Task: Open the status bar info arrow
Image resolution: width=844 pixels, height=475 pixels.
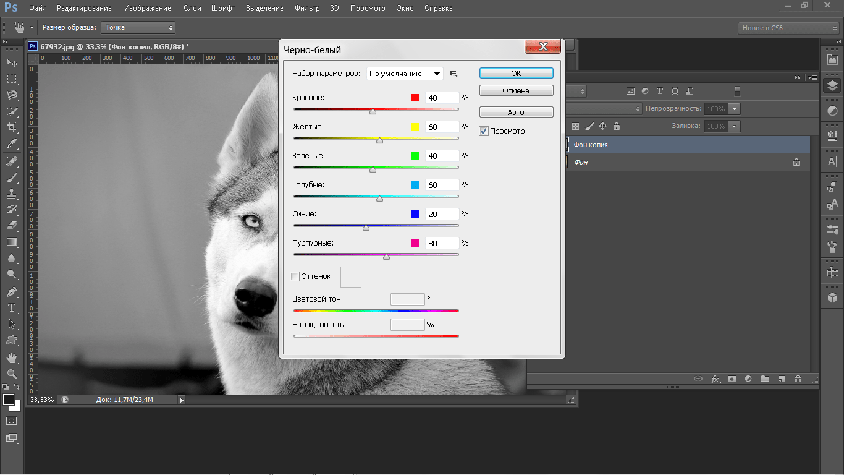Action: click(x=181, y=400)
